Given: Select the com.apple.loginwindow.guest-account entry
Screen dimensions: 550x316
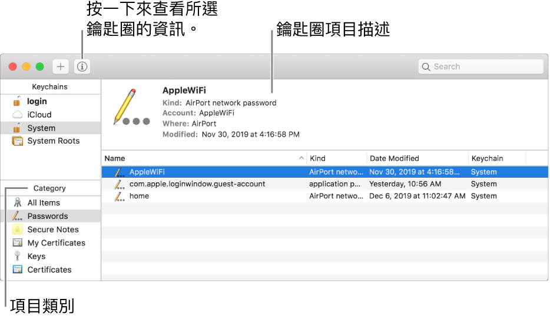Looking at the screenshot, I should click(325, 184).
